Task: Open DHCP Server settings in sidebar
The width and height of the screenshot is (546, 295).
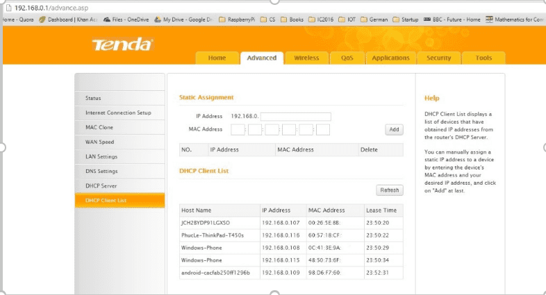Action: click(x=101, y=186)
